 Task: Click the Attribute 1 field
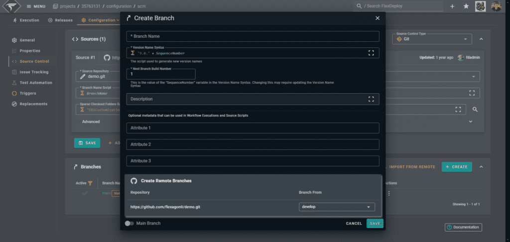253,128
